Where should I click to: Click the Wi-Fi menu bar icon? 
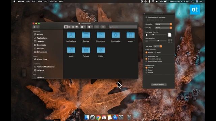(x=153, y=1)
